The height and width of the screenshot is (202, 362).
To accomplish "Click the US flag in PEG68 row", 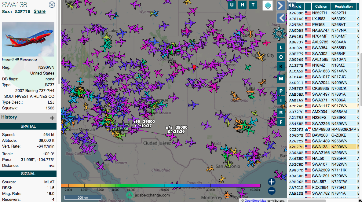I will point(308,24).
